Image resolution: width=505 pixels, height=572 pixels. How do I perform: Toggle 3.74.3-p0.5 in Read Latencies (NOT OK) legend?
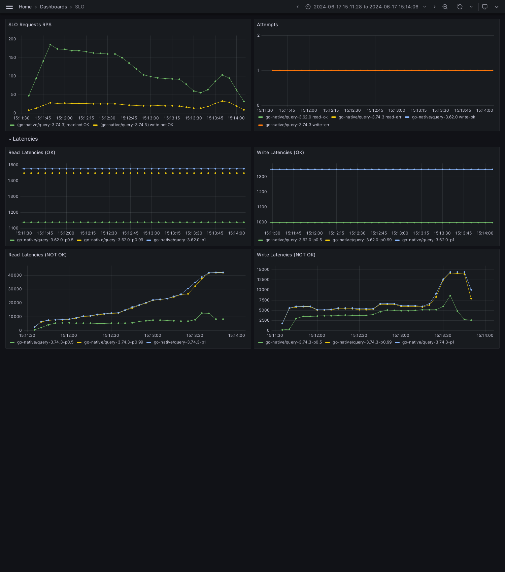click(45, 342)
